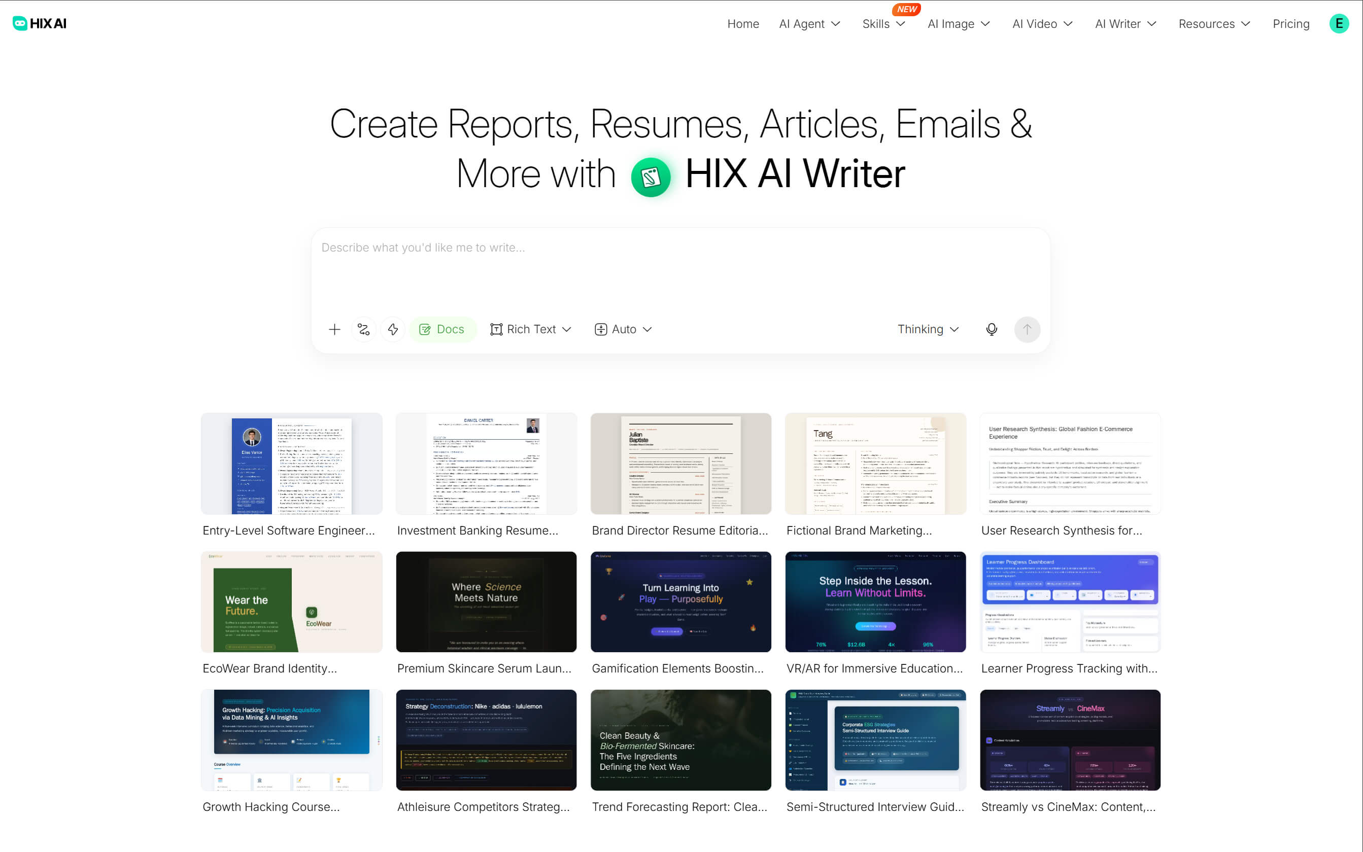Open Streamly vs CineMax thumbnail

1070,740
